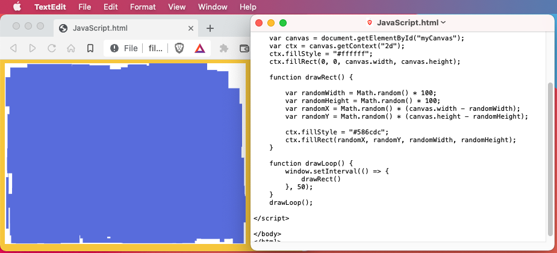Click the 'var randomY' line
The image size is (557, 253).
(x=406, y=116)
